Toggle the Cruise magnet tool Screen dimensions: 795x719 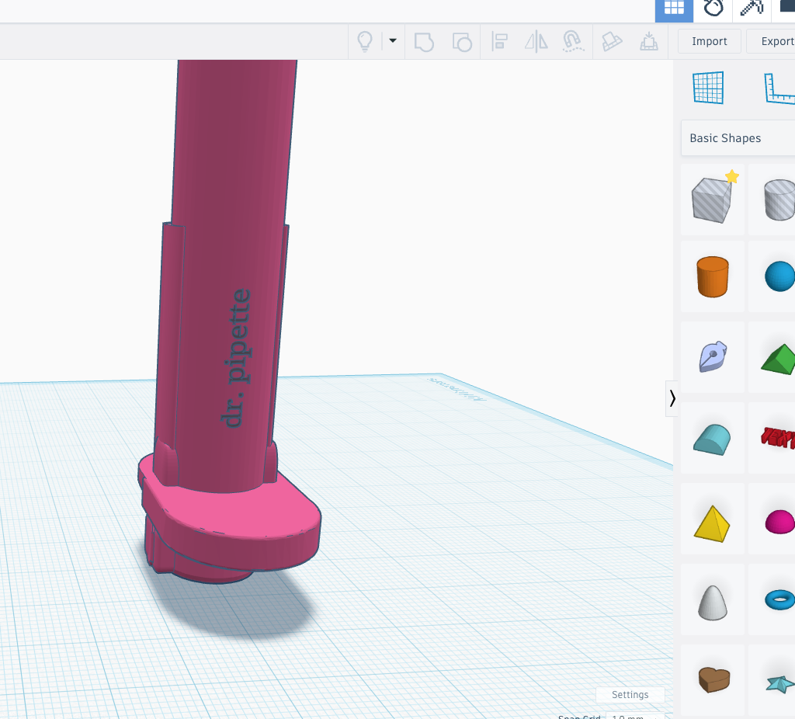[x=573, y=42]
